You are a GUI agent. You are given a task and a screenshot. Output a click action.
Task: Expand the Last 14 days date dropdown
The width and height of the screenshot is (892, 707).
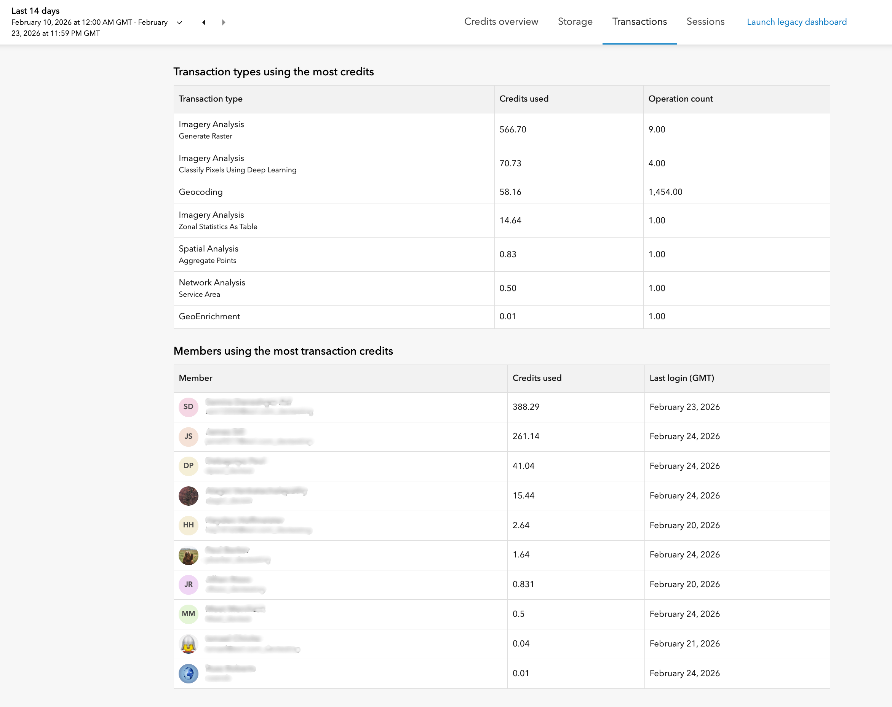(x=179, y=22)
